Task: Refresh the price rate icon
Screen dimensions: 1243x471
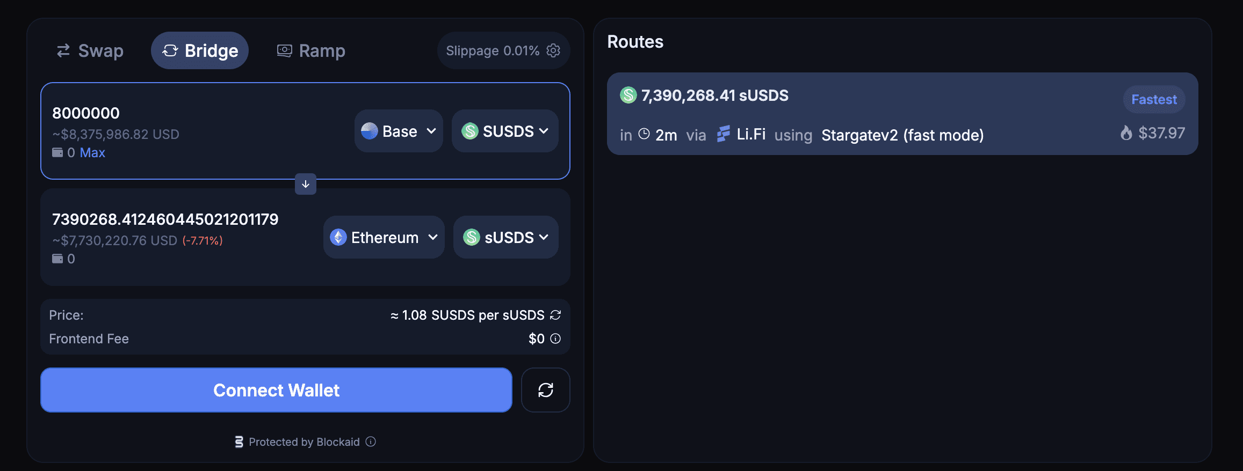Action: [x=555, y=315]
